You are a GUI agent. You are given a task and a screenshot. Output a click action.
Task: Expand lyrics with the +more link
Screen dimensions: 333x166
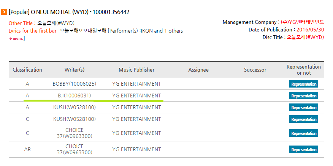point(16,39)
